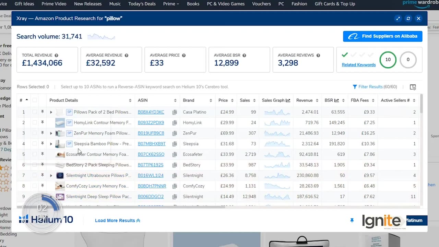The width and height of the screenshot is (439, 247).
Task: Select the row 1 Casa Platino checkbox
Action: pos(35,112)
